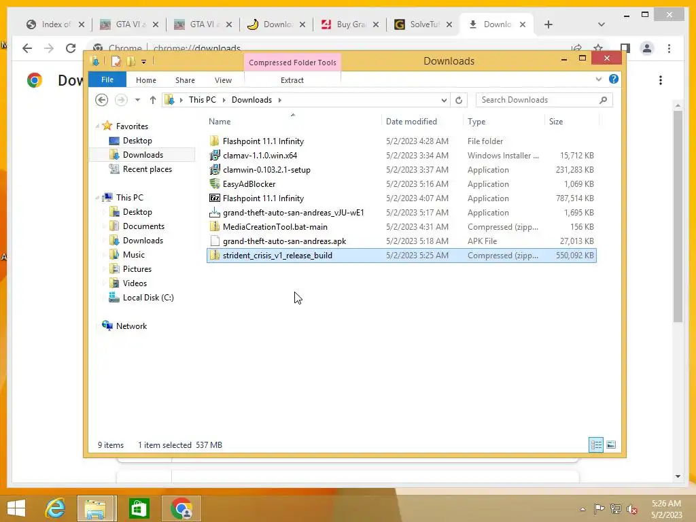The width and height of the screenshot is (696, 522).
Task: Click This PC in the address breadcrumb
Action: (x=203, y=100)
